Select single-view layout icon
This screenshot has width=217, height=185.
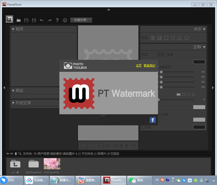click(83, 146)
